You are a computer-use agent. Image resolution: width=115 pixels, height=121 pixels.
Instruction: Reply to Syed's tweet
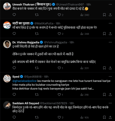14,94
